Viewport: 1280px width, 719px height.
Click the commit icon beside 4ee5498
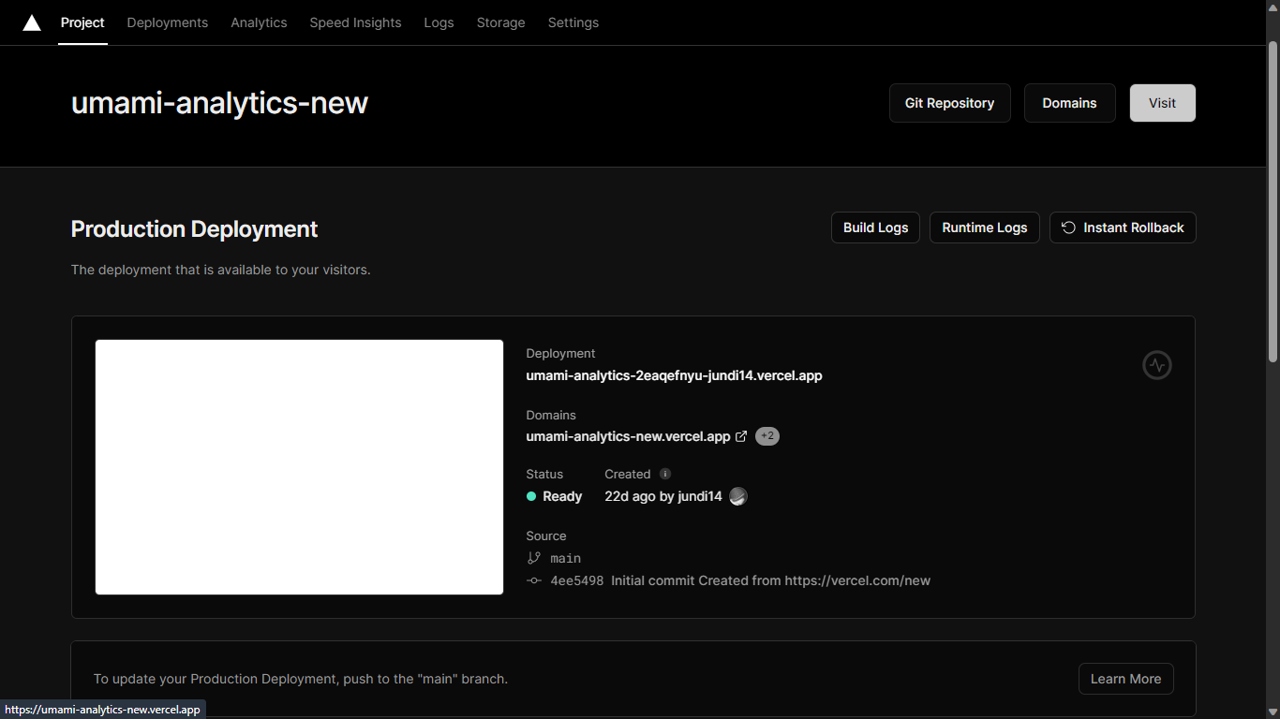534,580
